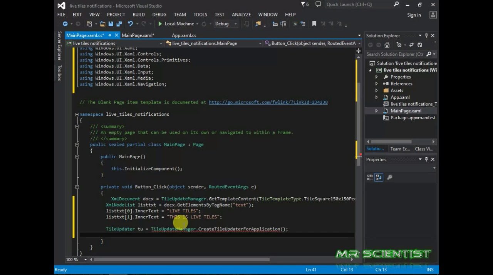This screenshot has height=275, width=493.
Task: Click the bookmark icon in the toolbar
Action: [314, 24]
